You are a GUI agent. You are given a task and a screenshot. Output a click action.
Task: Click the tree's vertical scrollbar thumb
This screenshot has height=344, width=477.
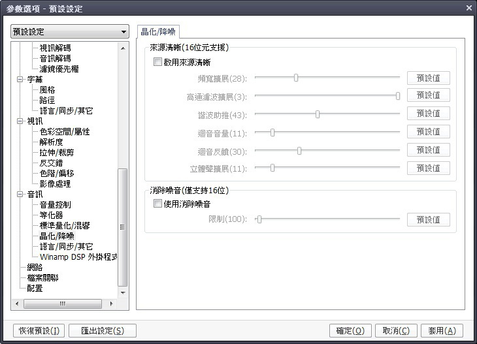(123, 227)
